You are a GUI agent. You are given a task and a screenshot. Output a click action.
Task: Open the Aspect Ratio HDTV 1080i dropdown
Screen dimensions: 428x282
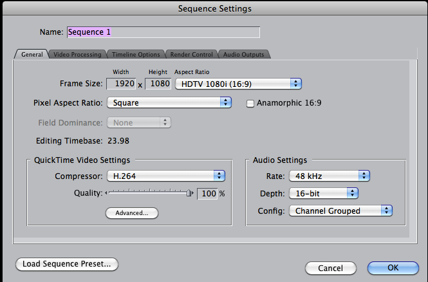pyautogui.click(x=239, y=83)
